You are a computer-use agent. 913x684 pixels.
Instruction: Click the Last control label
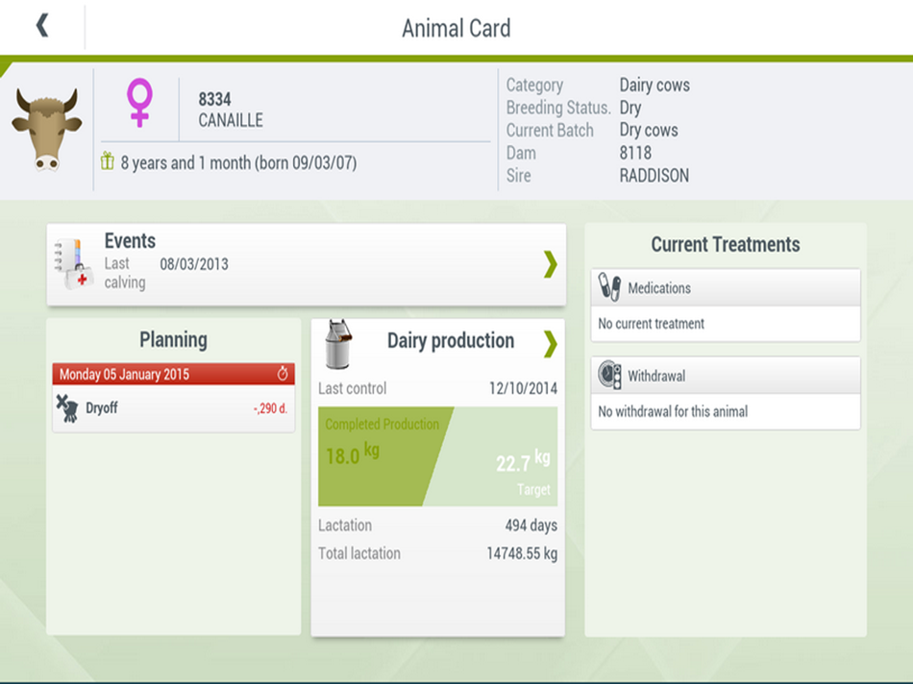click(353, 388)
